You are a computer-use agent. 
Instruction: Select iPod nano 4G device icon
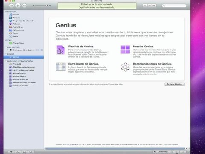11,50
